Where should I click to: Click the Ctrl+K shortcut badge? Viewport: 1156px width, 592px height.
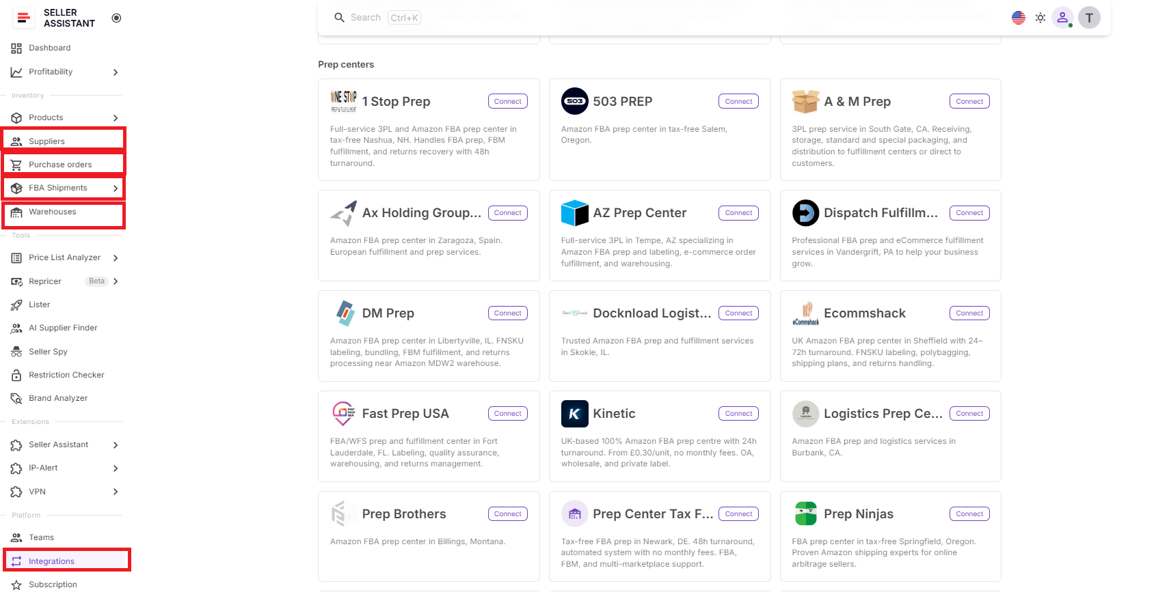click(x=404, y=18)
